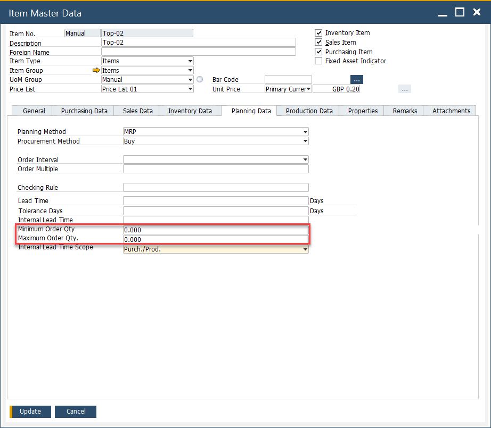Viewport: 491px width, 428px height.
Task: Open the Production Data tab
Action: (x=309, y=111)
